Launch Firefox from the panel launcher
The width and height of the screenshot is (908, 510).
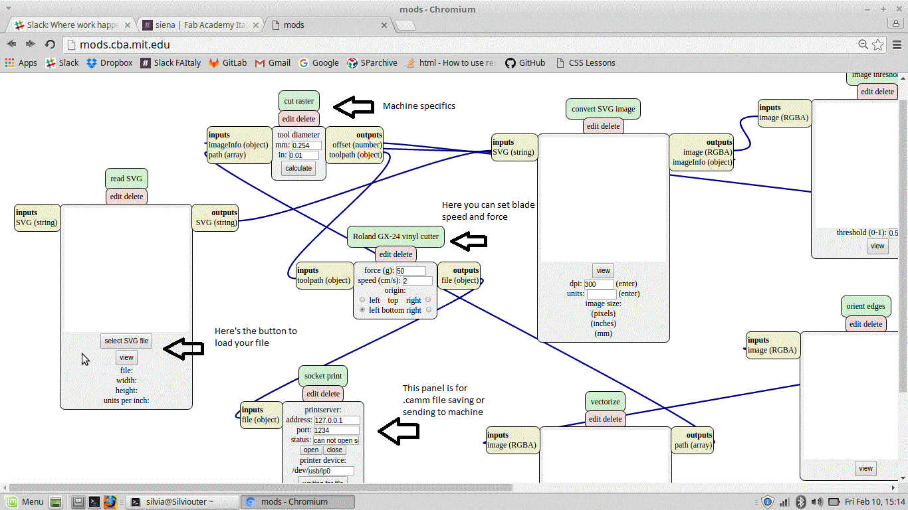coord(110,502)
